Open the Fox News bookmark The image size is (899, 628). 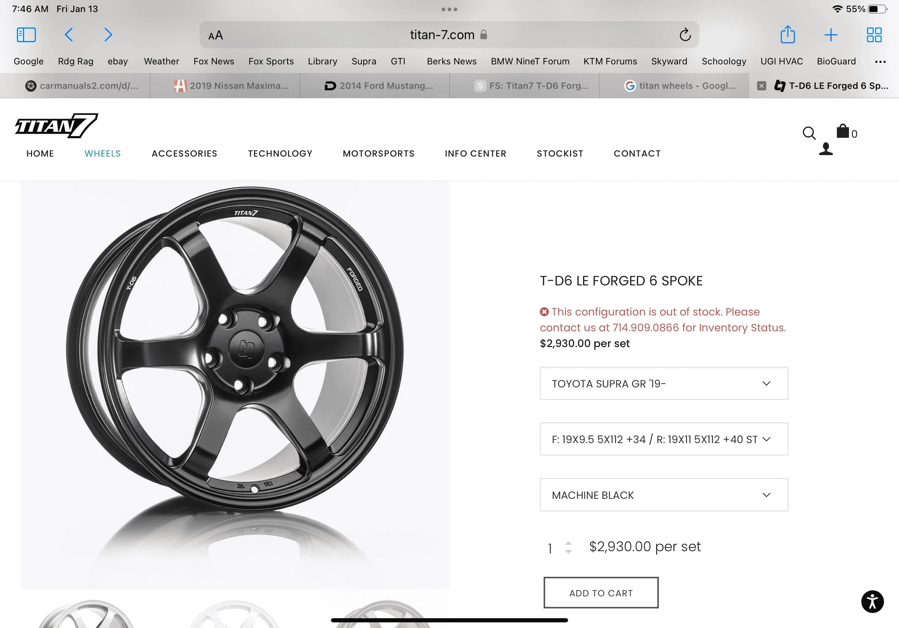pyautogui.click(x=213, y=61)
